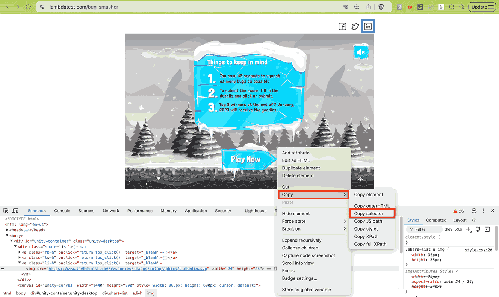Go back using the browser back arrow
The height and width of the screenshot is (297, 499).
pyautogui.click(x=8, y=7)
